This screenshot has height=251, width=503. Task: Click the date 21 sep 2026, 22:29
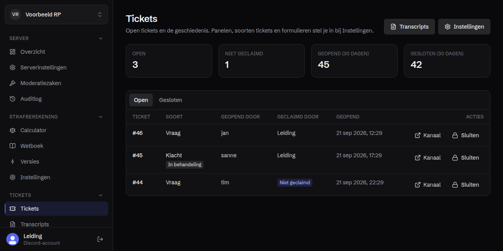tap(360, 182)
